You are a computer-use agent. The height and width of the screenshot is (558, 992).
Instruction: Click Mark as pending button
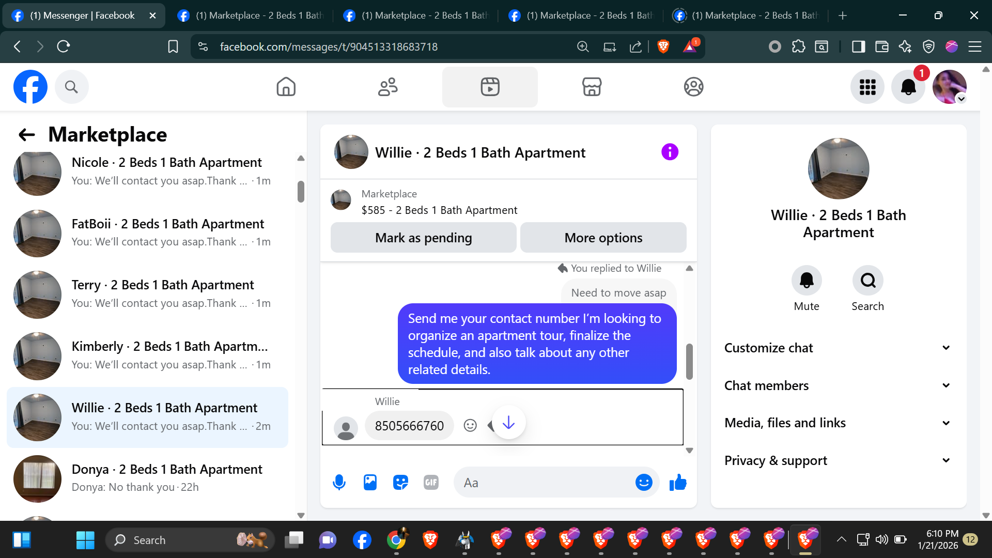(x=423, y=238)
